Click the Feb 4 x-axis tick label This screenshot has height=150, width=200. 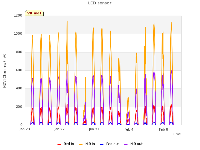click(x=129, y=129)
